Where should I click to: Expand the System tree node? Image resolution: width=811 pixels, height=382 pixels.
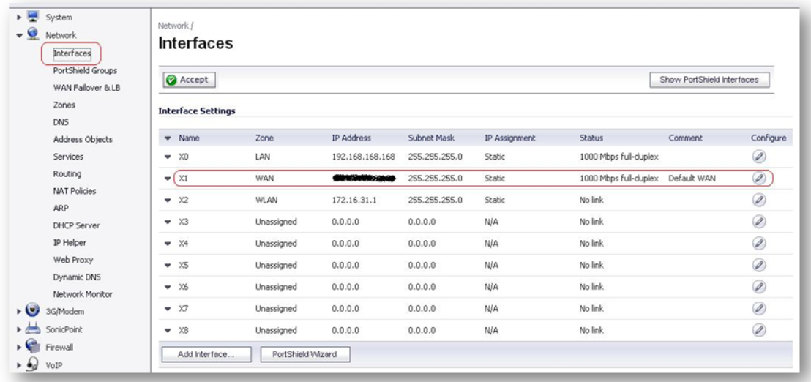[x=18, y=16]
